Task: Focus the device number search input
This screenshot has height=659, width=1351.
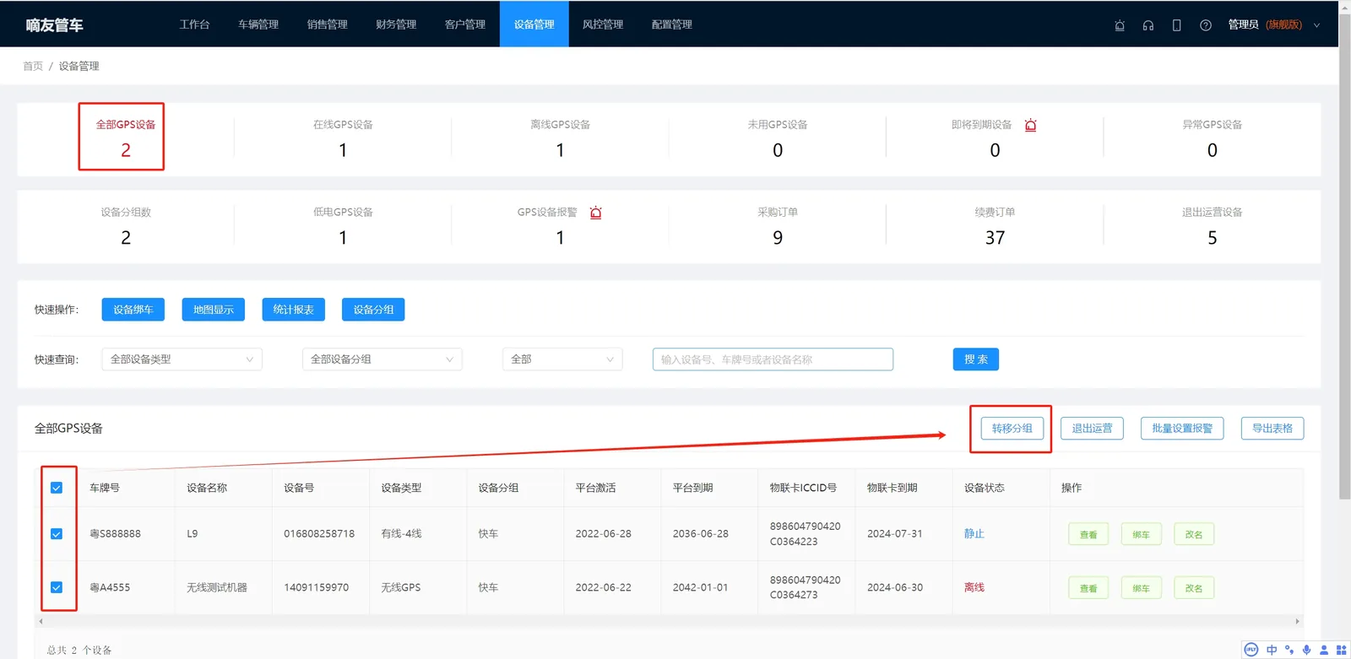Action: pyautogui.click(x=773, y=359)
